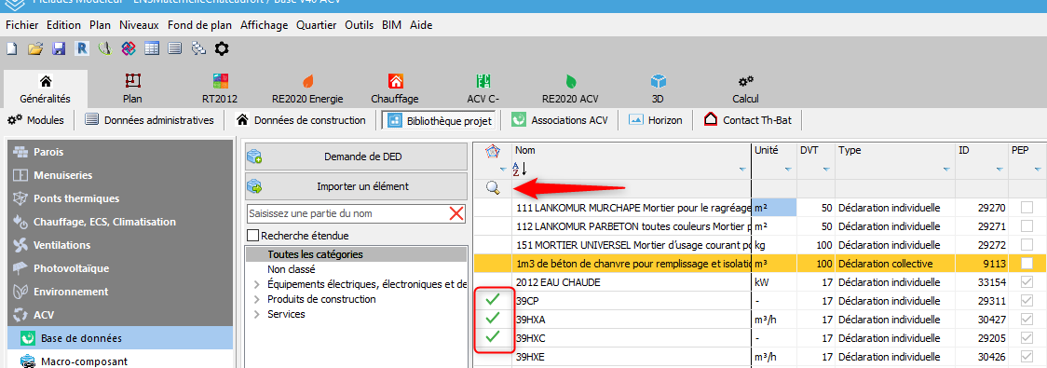Viewport: 1047px width, 368px height.
Task: Switch to the ACV C- tab
Action: click(483, 89)
